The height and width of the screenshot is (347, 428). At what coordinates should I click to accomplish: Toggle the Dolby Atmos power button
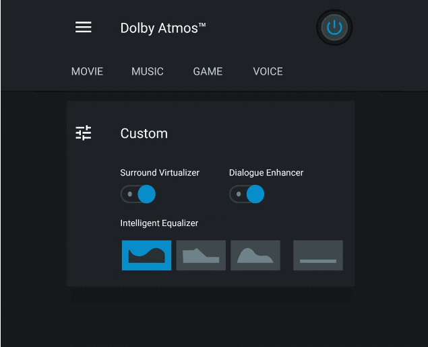334,28
